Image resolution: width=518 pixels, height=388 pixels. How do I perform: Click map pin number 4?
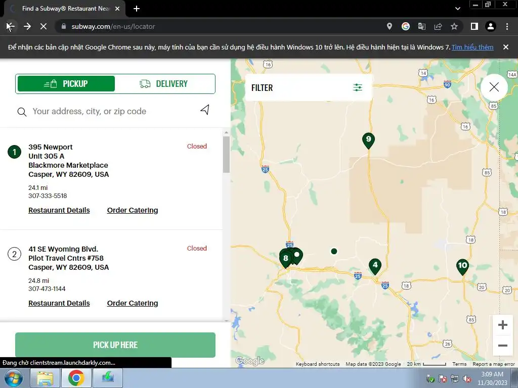click(x=375, y=266)
